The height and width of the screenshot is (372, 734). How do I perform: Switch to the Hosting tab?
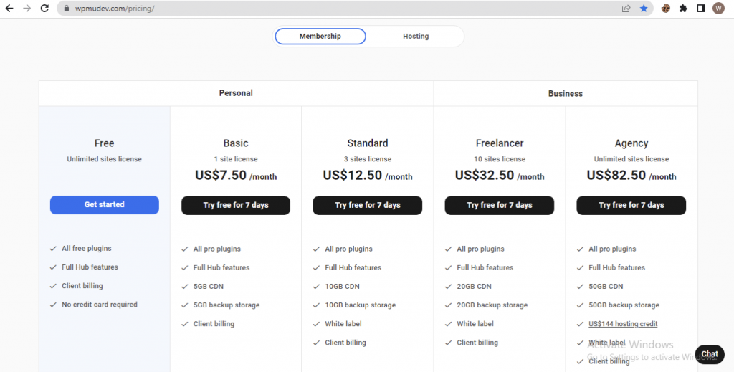[x=416, y=36]
